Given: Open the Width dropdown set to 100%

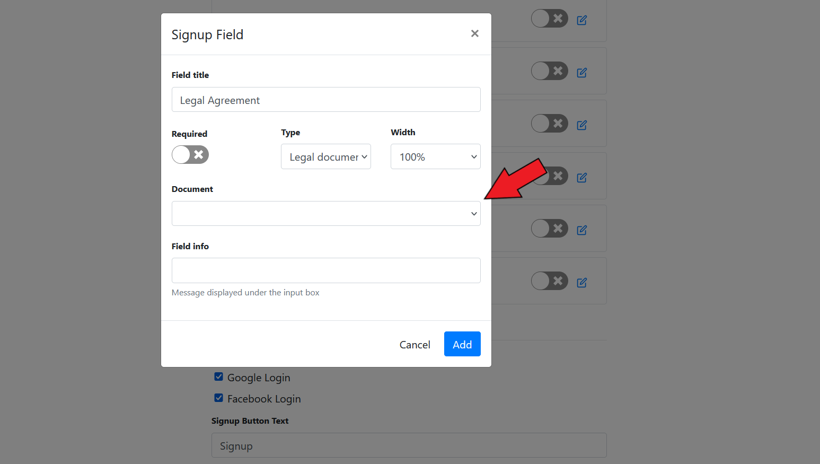Looking at the screenshot, I should click(x=435, y=157).
